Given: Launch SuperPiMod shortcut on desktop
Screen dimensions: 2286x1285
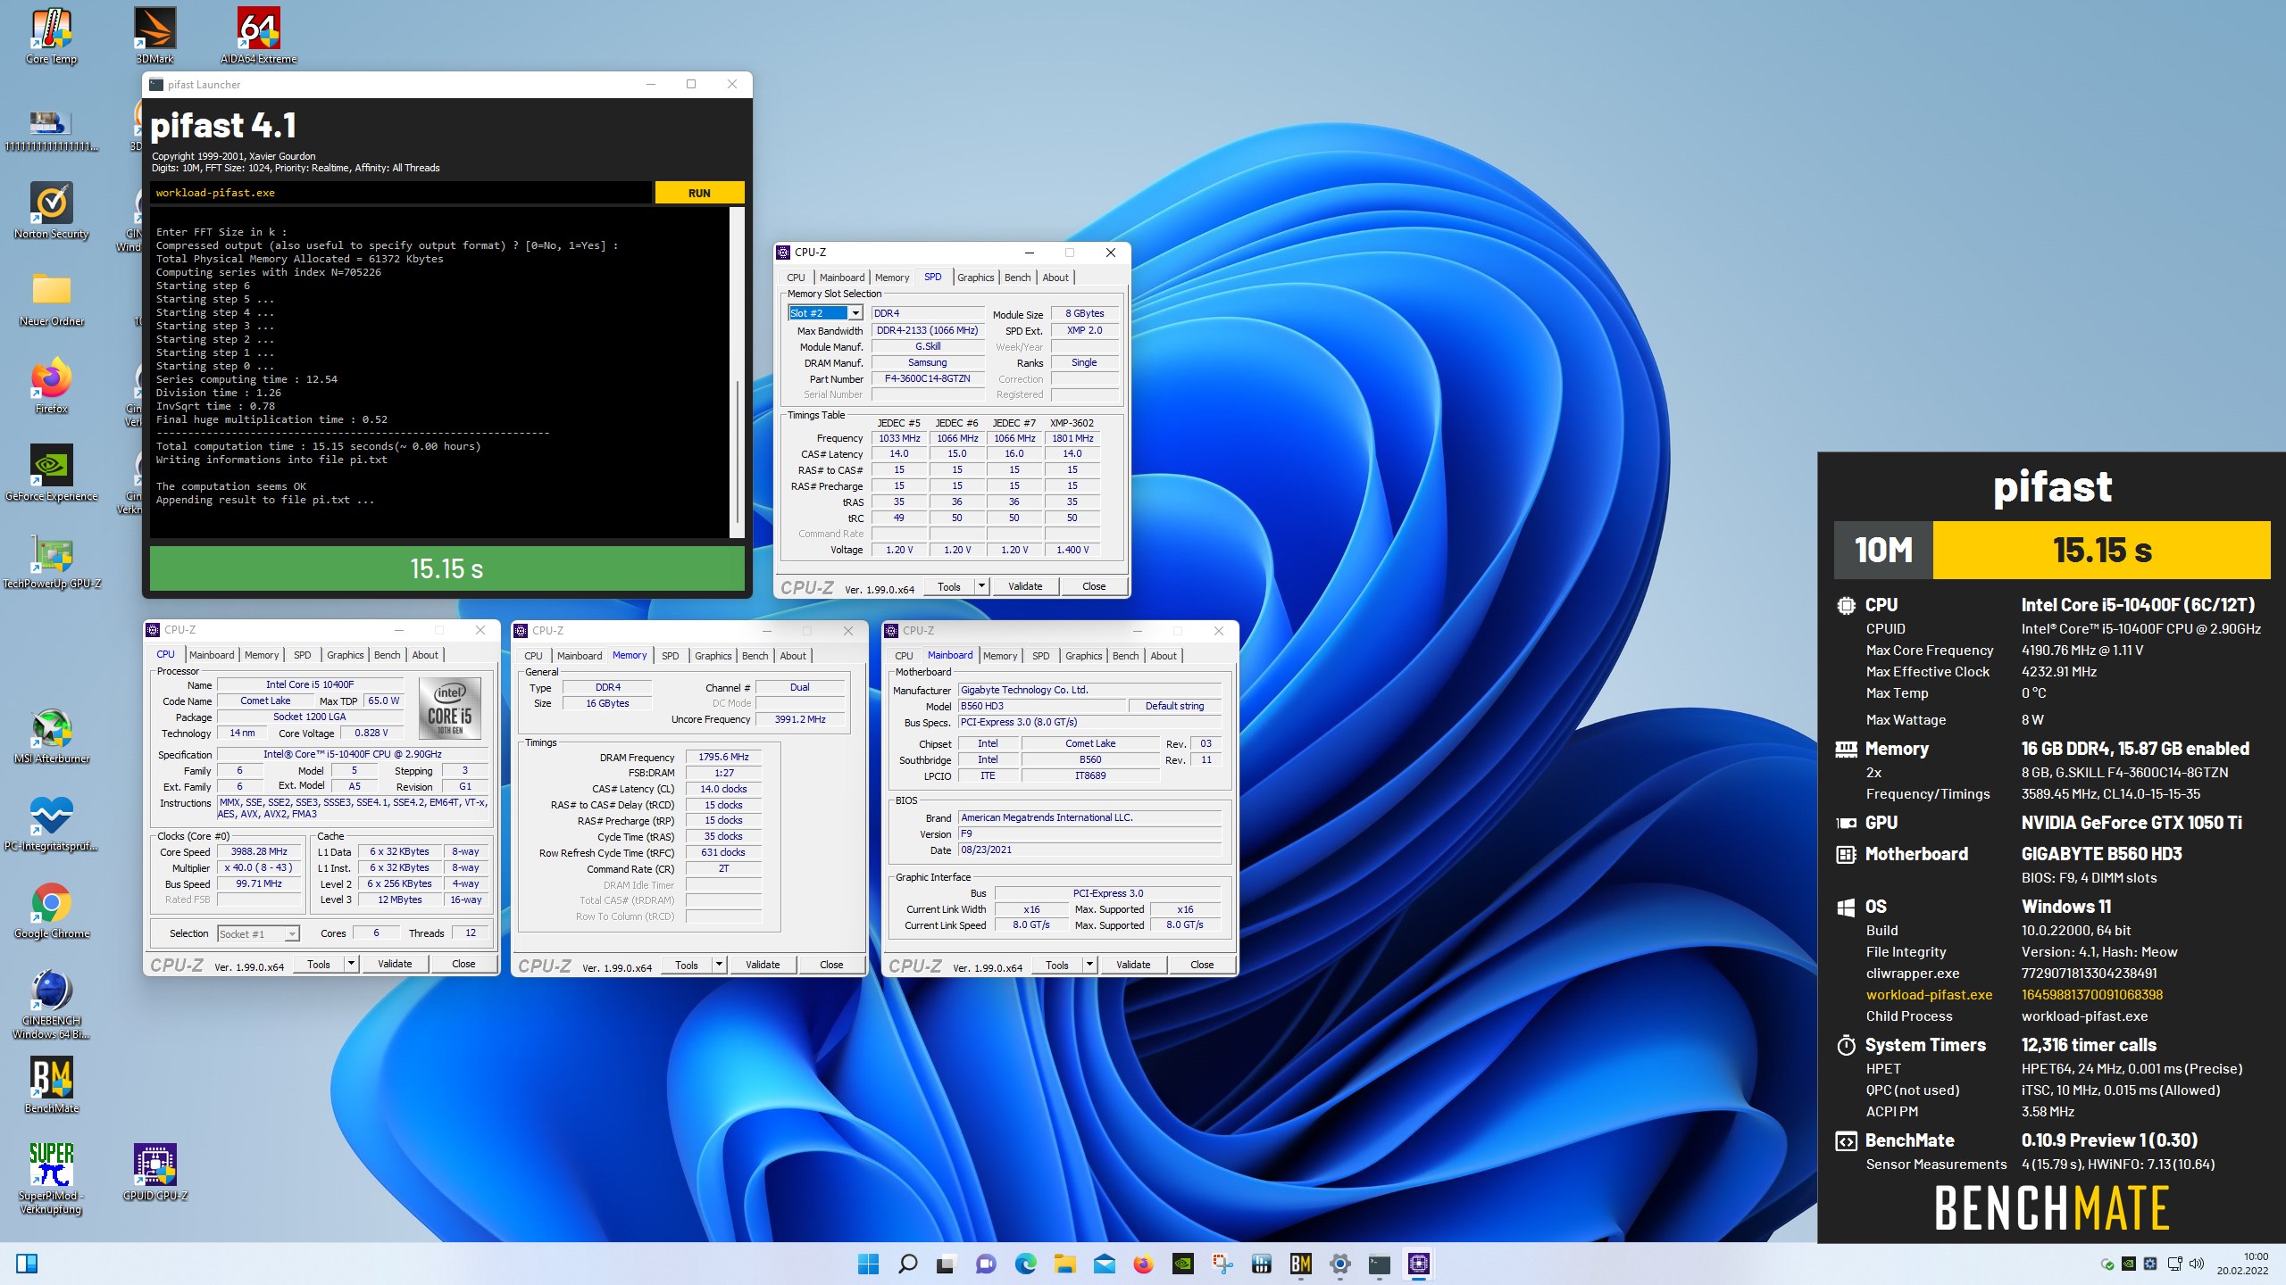Looking at the screenshot, I should pyautogui.click(x=52, y=1178).
